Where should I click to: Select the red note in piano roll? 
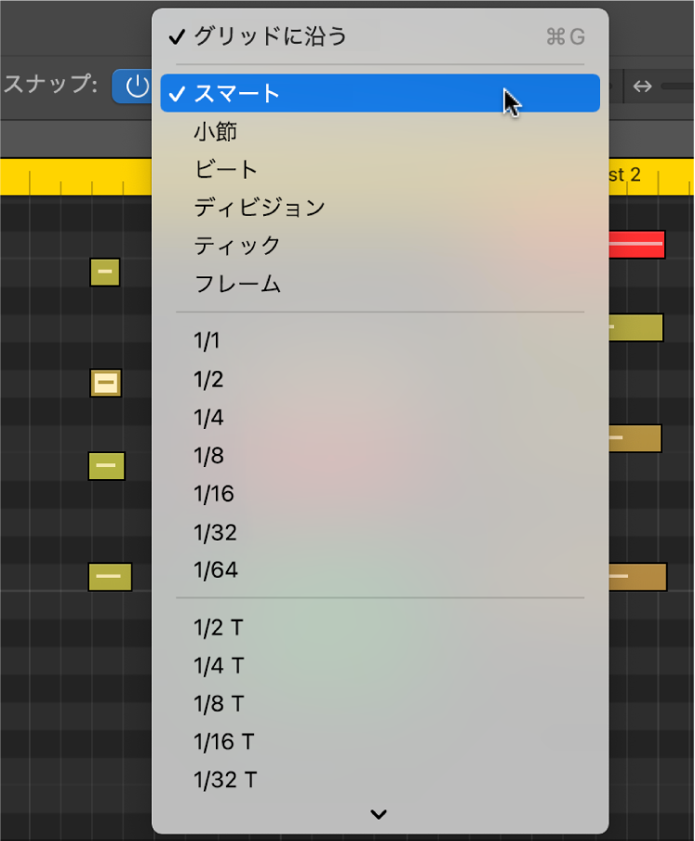point(637,245)
